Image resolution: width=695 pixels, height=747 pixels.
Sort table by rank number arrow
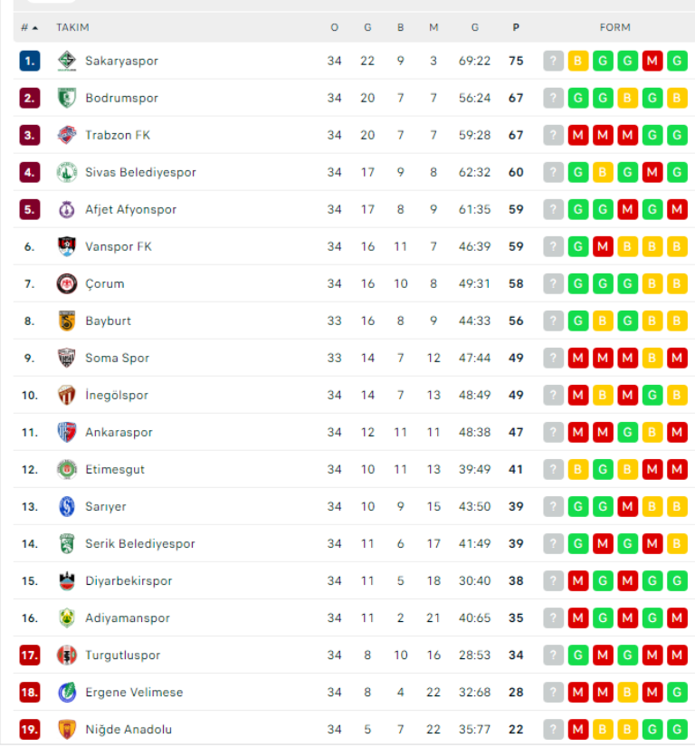[x=30, y=28]
